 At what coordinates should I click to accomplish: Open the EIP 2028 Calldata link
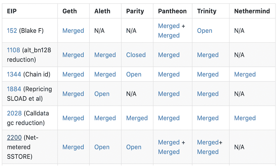14,113
